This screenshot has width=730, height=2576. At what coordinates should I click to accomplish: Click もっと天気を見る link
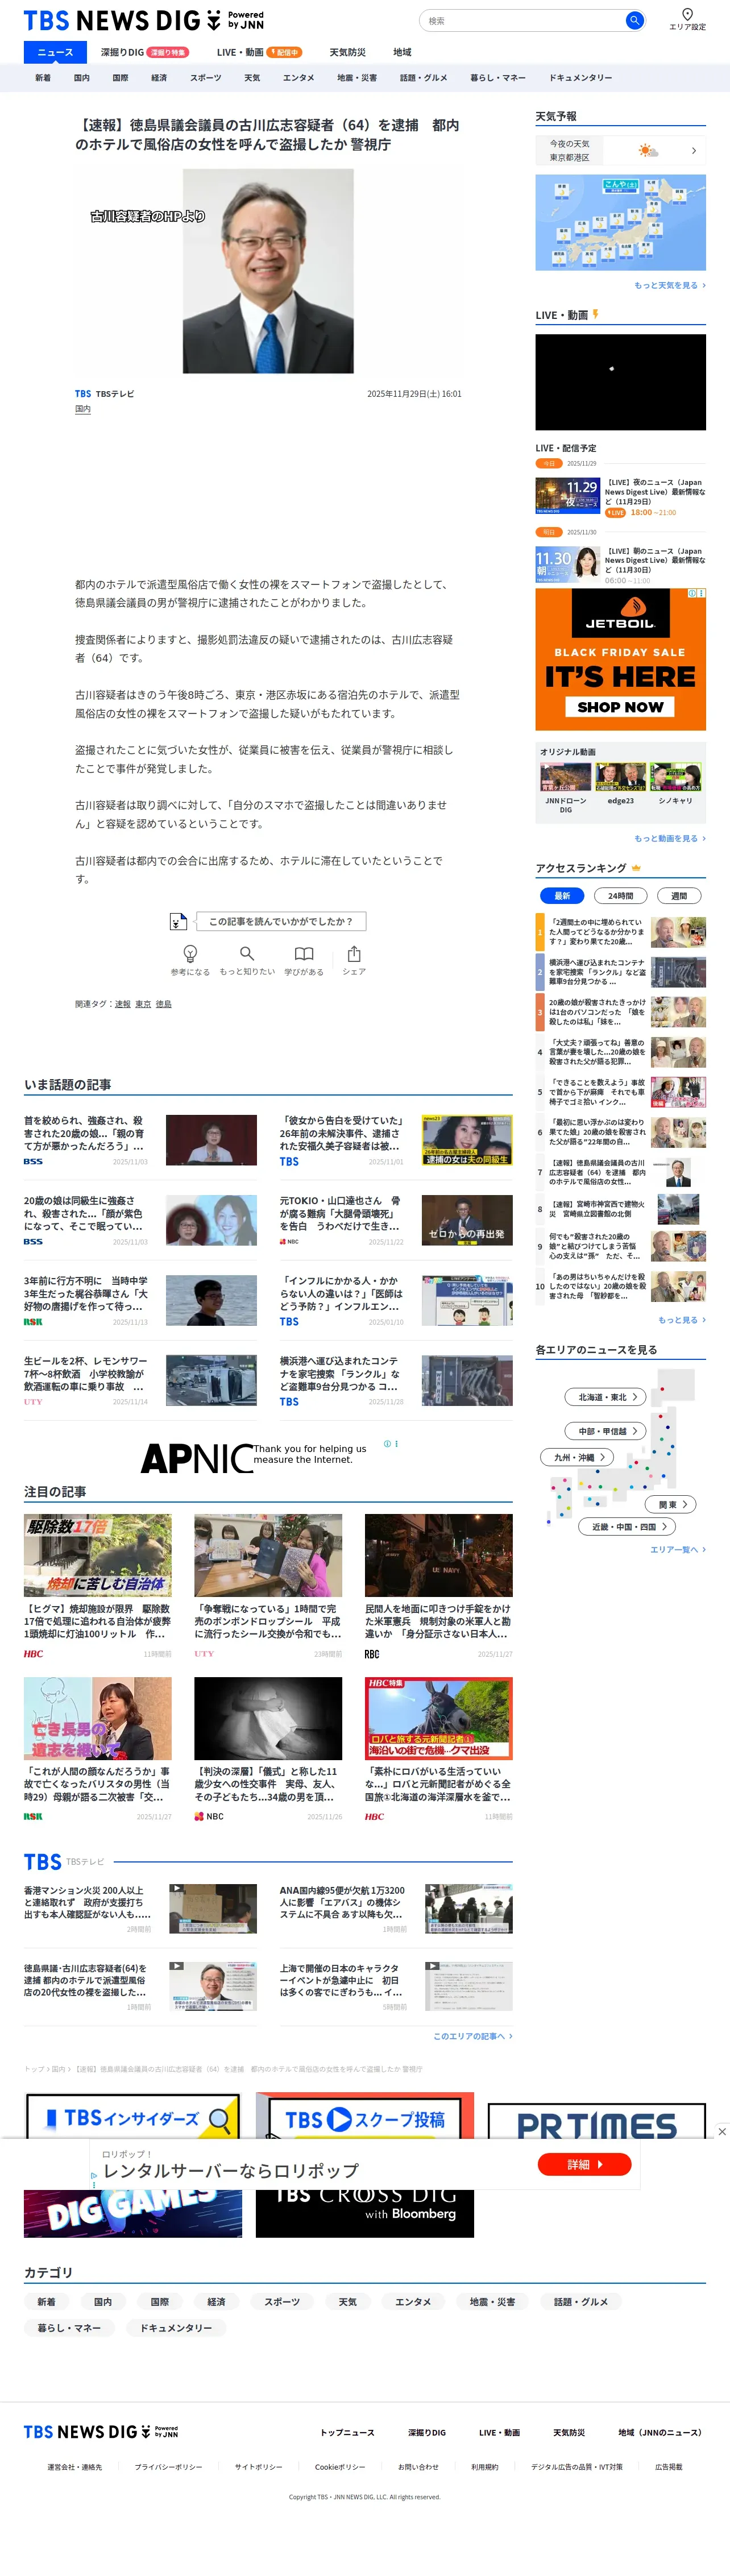[670, 285]
